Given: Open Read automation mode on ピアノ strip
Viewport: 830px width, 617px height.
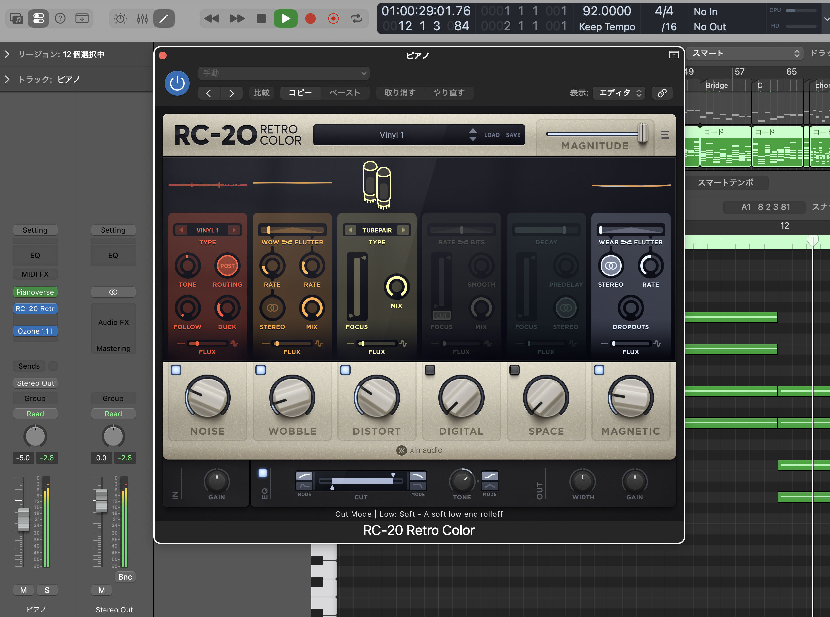Looking at the screenshot, I should (x=35, y=414).
